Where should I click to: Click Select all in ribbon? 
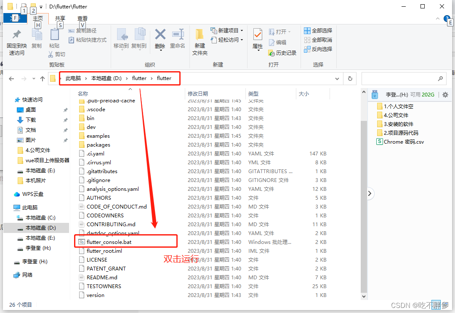pyautogui.click(x=318, y=30)
